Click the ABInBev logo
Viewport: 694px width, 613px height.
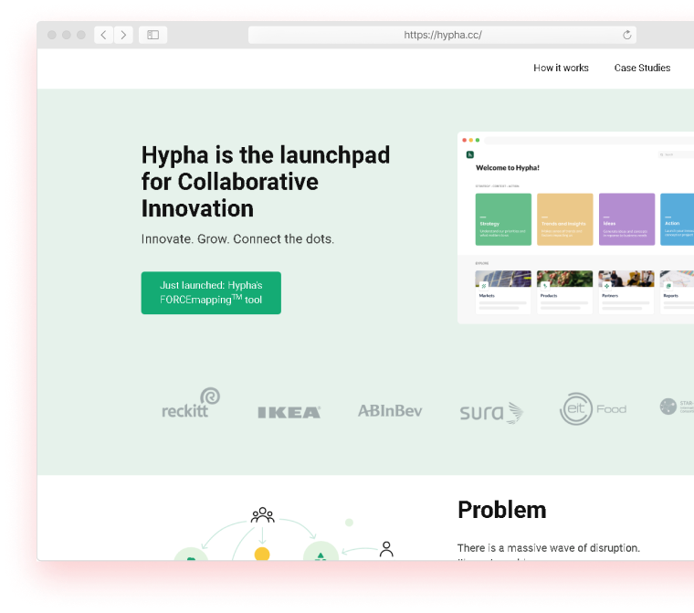click(x=390, y=410)
